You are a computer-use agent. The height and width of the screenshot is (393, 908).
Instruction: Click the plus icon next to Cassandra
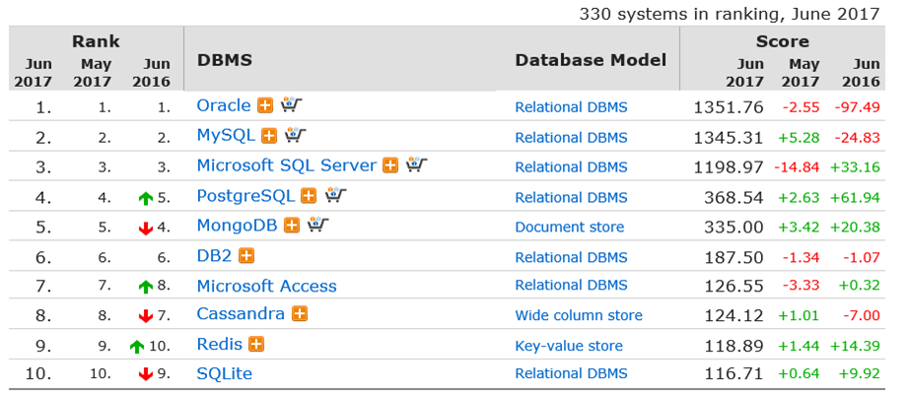point(300,314)
